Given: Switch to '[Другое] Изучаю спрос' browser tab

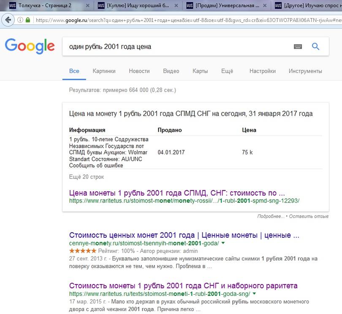Looking at the screenshot, I should [307, 5].
